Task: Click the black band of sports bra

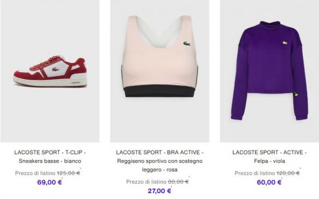Action: pyautogui.click(x=159, y=90)
